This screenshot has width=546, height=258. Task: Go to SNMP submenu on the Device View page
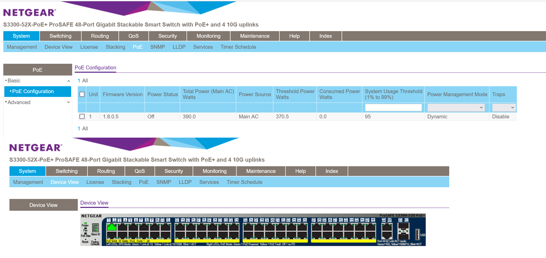[x=164, y=182]
